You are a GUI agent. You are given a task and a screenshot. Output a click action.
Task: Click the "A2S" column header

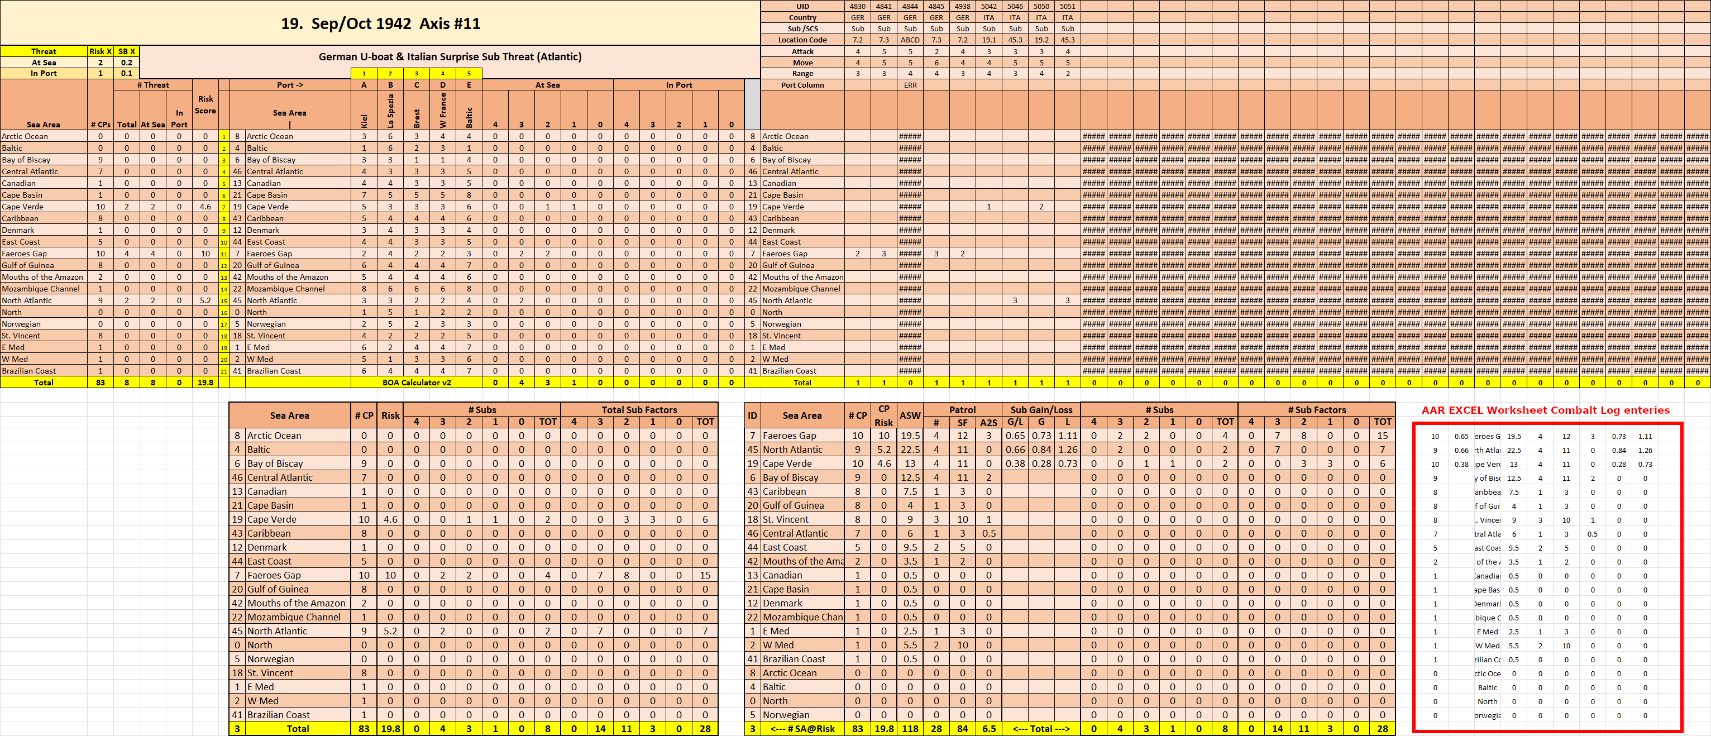tap(988, 422)
